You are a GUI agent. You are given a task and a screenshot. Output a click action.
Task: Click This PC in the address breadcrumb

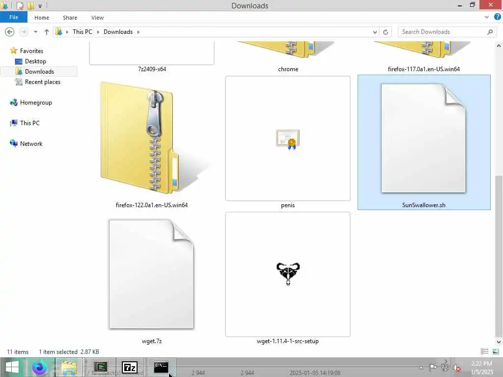[x=82, y=32]
